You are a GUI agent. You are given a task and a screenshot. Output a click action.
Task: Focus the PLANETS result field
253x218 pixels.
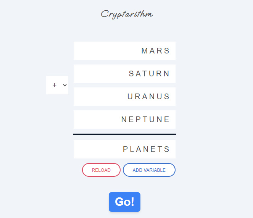click(124, 149)
